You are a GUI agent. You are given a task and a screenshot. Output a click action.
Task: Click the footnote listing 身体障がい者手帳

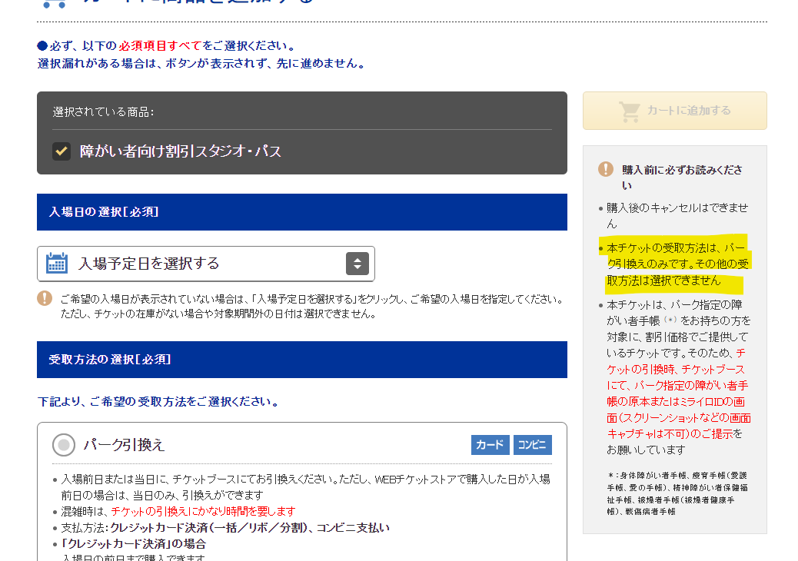[677, 493]
